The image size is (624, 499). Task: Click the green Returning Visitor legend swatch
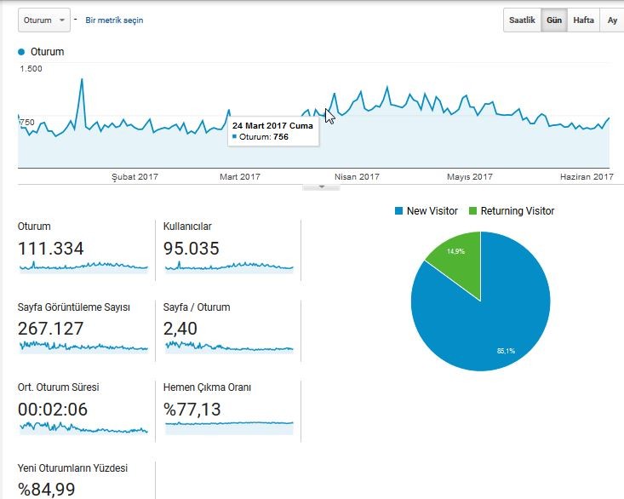(472, 211)
